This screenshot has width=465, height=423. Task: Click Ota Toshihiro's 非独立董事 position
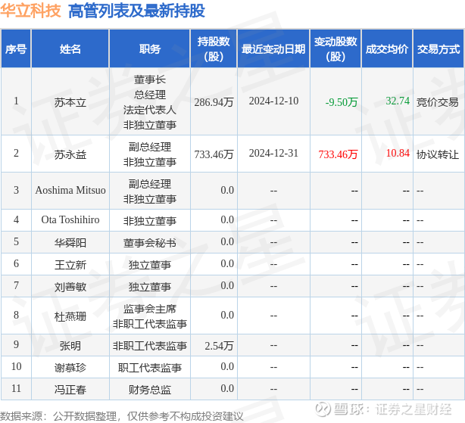coord(150,221)
